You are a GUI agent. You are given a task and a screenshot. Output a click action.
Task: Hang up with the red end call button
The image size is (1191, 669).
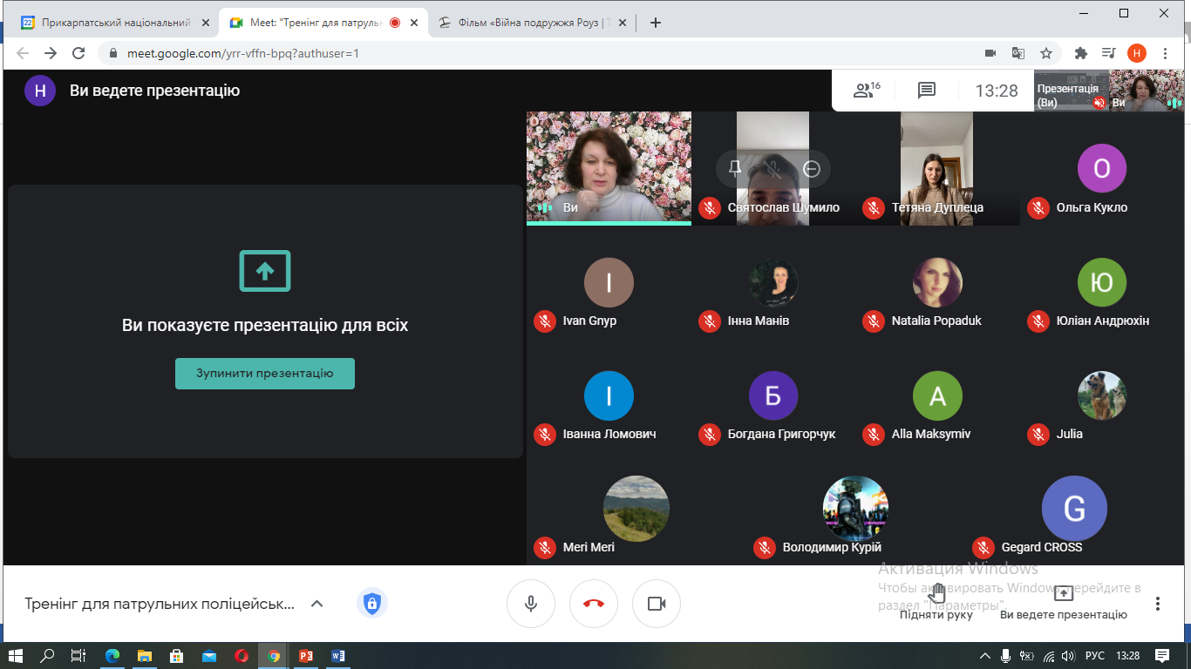pos(594,604)
